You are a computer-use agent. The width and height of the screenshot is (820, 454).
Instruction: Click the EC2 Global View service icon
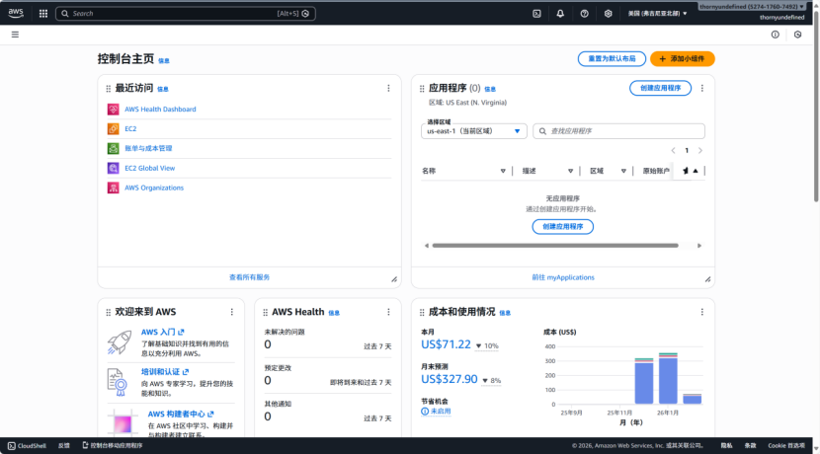(x=114, y=168)
